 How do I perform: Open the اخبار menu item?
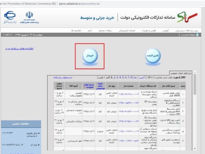click(x=90, y=30)
